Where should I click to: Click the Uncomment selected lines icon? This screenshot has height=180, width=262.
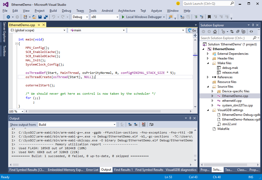point(202,17)
